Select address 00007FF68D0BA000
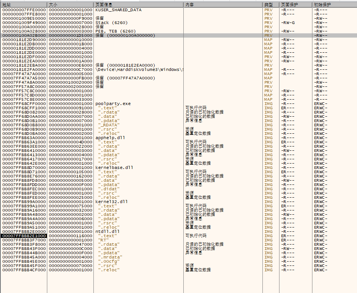 coord(24,134)
